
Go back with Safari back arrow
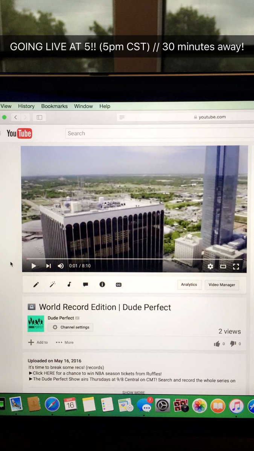coord(15,117)
